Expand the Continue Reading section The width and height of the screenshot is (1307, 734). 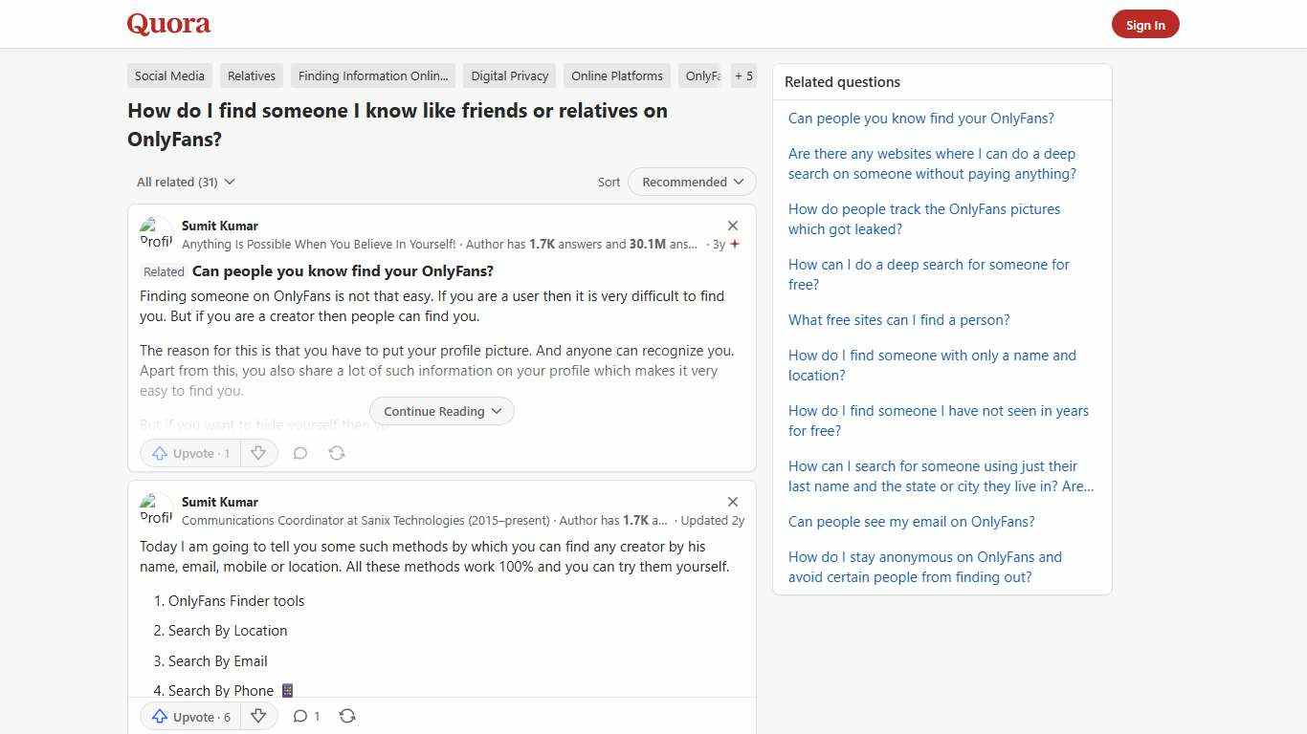click(441, 411)
